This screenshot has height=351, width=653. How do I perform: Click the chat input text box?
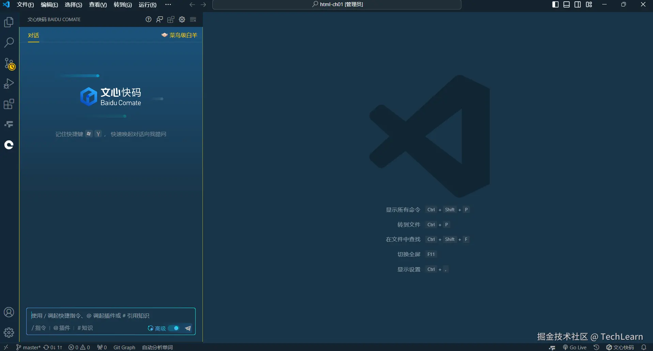click(111, 316)
